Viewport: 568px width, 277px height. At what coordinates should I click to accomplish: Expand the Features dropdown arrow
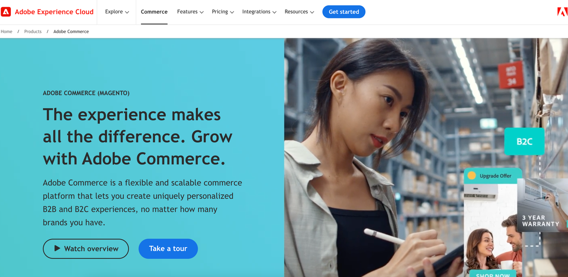[x=202, y=12]
